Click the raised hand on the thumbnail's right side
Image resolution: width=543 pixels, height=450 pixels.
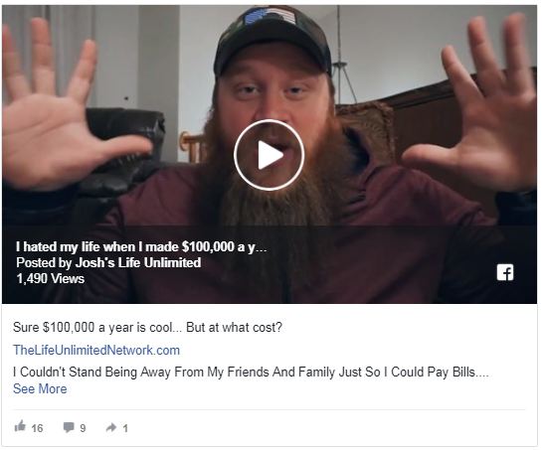(479, 103)
